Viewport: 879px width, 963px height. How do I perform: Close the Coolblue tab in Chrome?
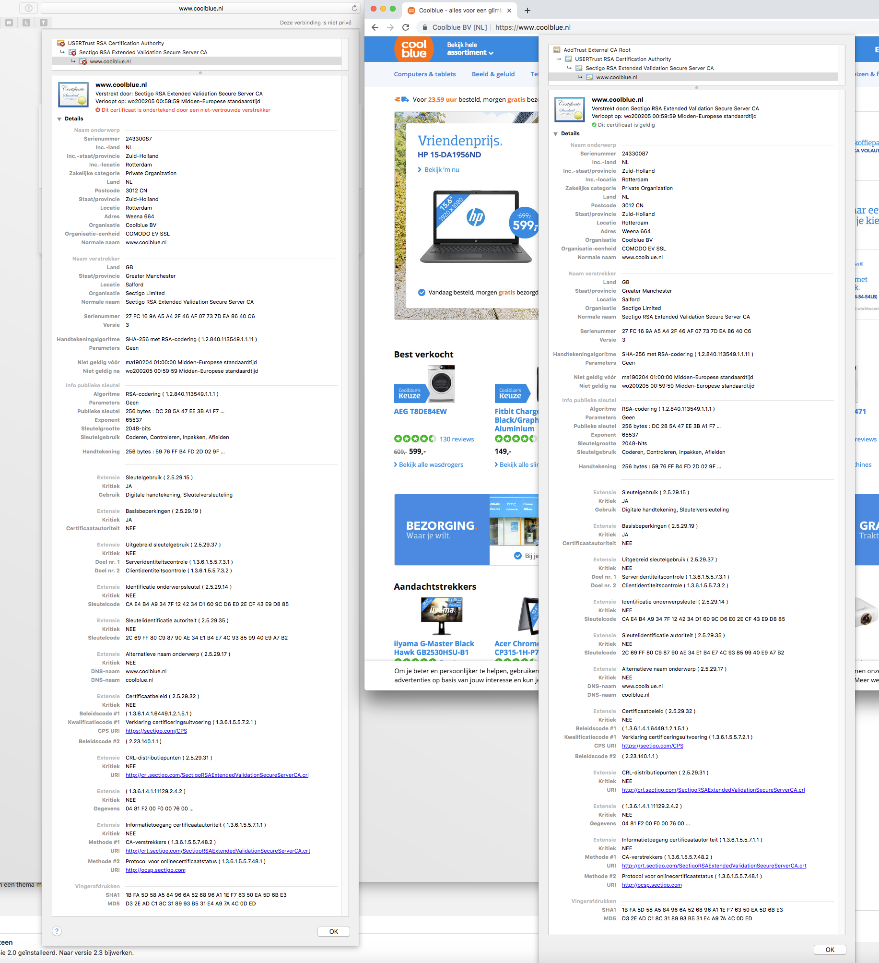(509, 11)
